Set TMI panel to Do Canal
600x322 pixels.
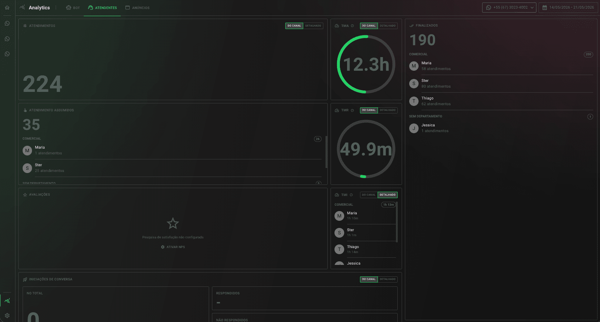point(369,195)
